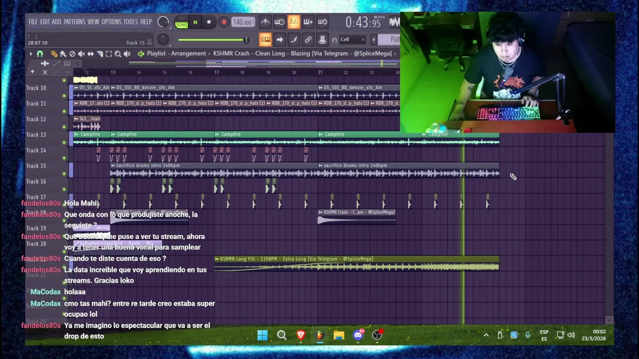This screenshot has width=639, height=359.
Task: Open the Cell snap dropdown
Action: pos(352,39)
